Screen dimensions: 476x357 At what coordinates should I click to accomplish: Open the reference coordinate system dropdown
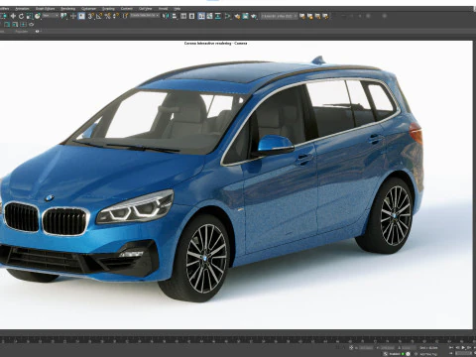(51, 16)
